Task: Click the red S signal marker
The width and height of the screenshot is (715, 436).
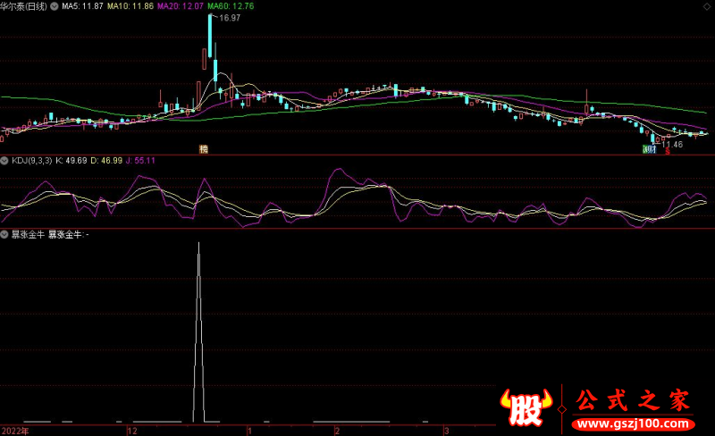Action: [667, 151]
